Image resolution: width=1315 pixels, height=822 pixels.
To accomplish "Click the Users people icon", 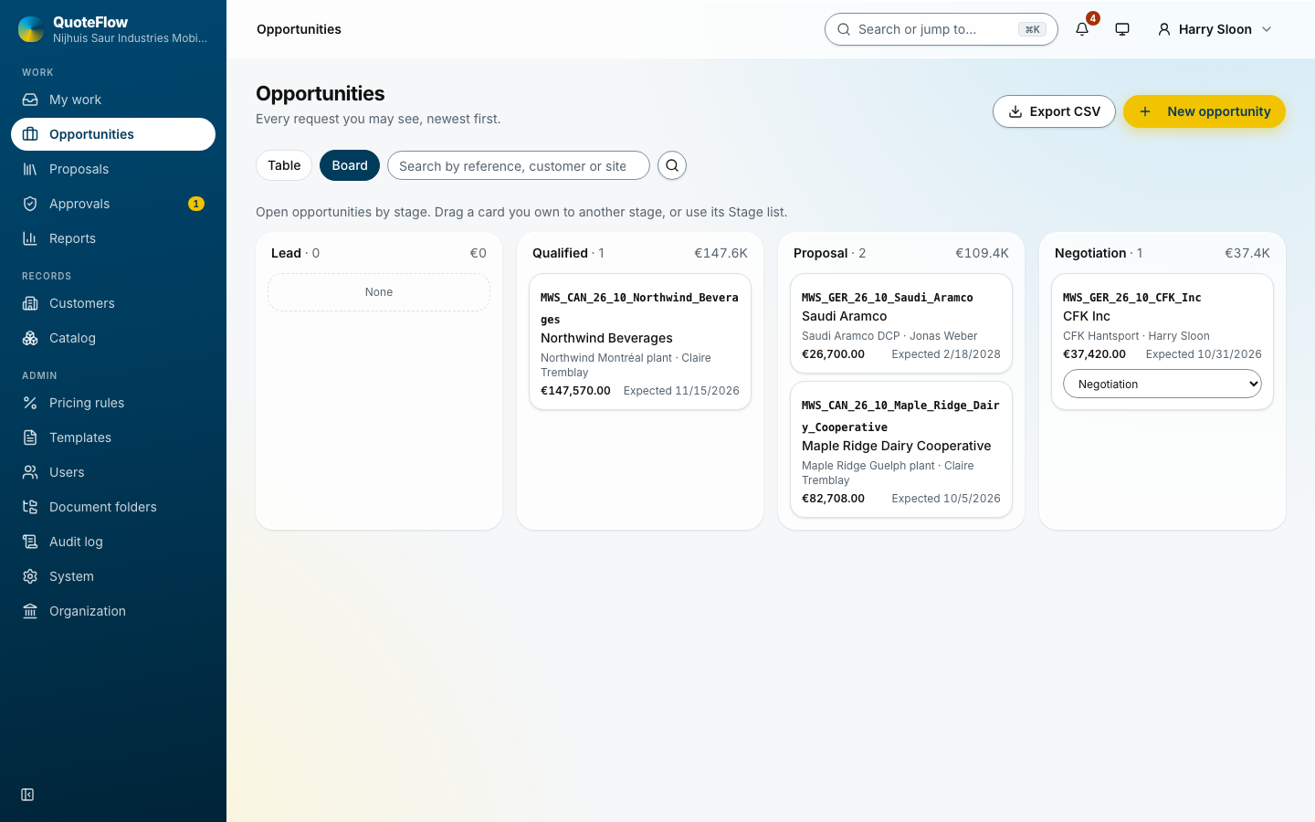I will (x=30, y=472).
